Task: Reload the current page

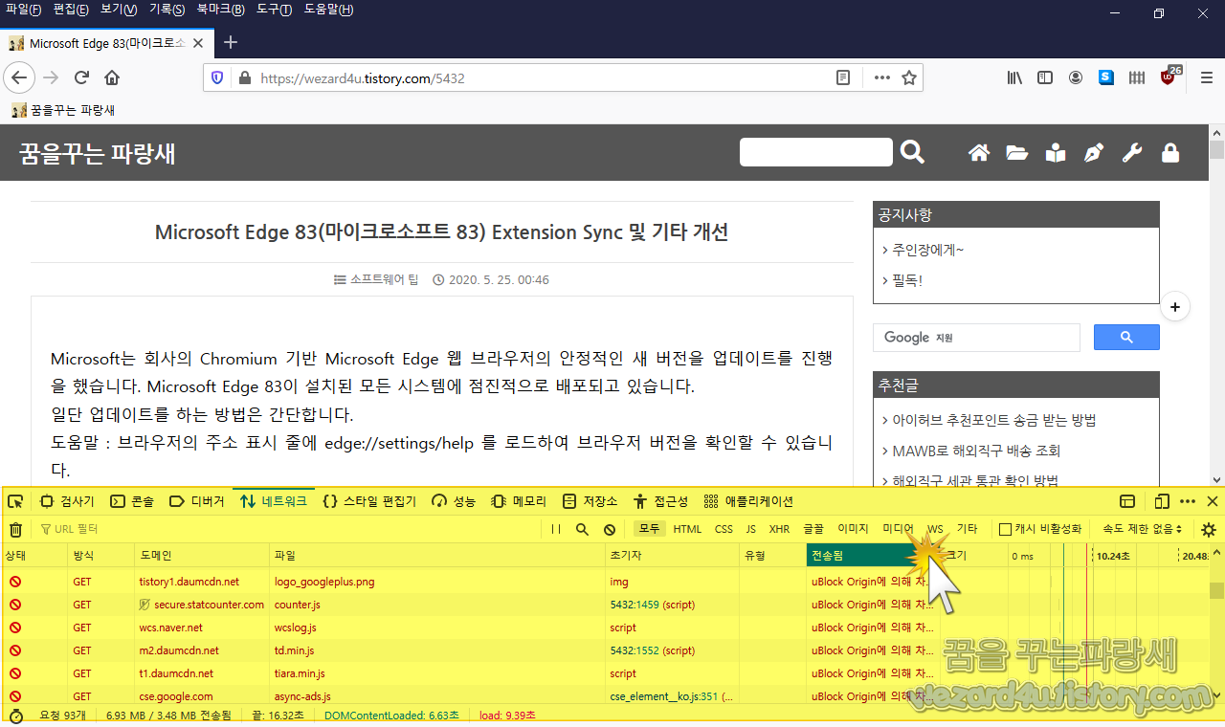Action: [82, 77]
